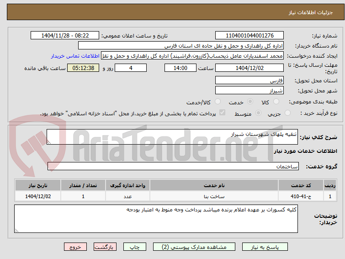Click the نام دستگاه خریدار field
Screen dimensions: 345x259
[181, 46]
